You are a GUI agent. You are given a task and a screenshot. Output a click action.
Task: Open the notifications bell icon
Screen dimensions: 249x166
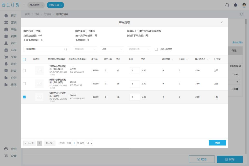pyautogui.click(x=235, y=5)
